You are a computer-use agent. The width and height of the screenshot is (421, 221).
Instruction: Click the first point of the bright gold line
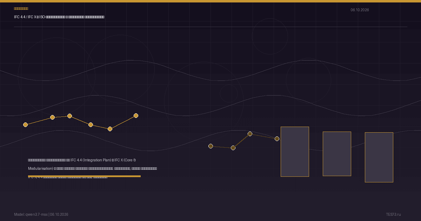pyautogui.click(x=25, y=125)
